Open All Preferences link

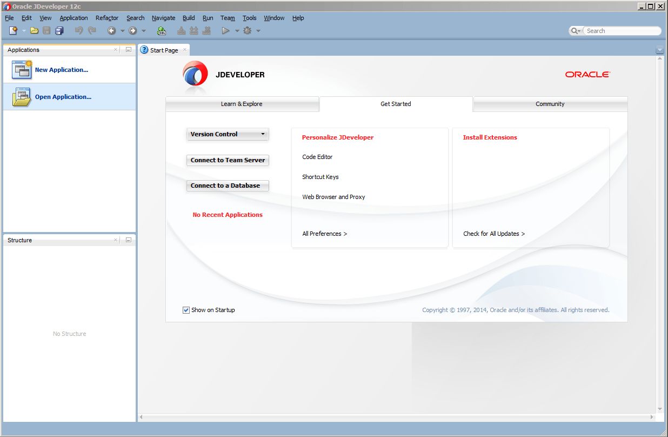coord(324,233)
